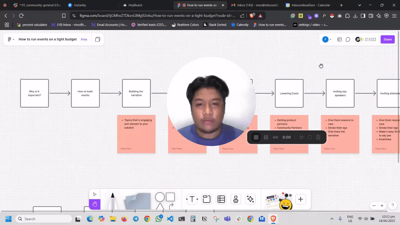Switch to the Instantly browser tab
The width and height of the screenshot is (400, 225).
pyautogui.click(x=80, y=5)
